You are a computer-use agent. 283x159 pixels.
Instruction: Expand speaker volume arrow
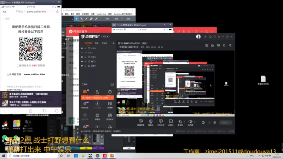[x=194, y=122]
